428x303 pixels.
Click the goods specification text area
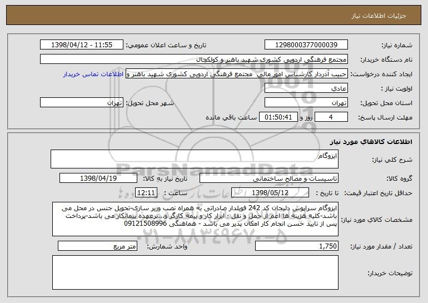point(195,219)
